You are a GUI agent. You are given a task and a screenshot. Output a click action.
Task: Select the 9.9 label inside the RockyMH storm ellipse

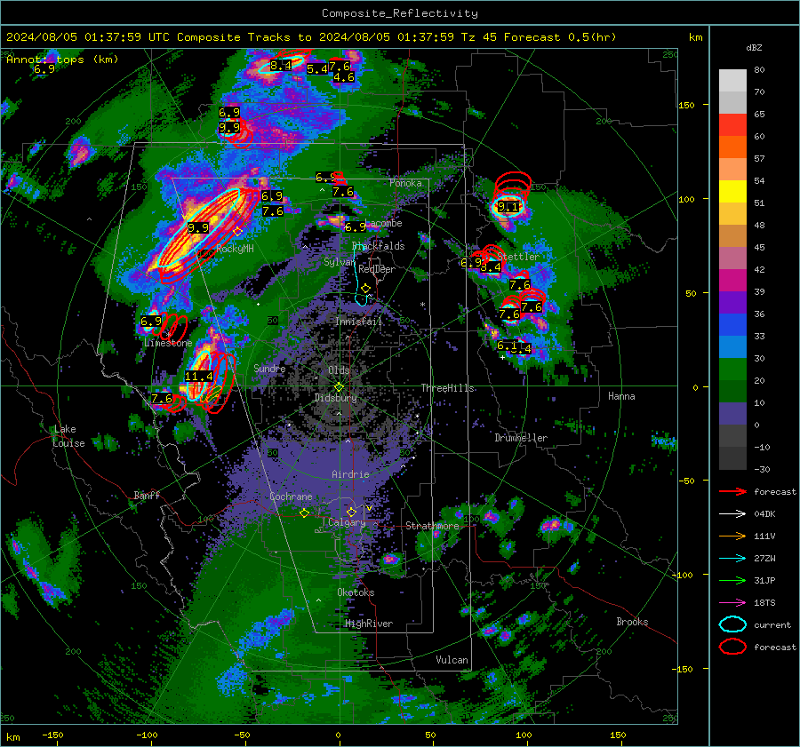[198, 228]
